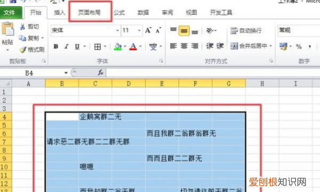Open the fill color dropdown arrow
This screenshot has height=192, width=320.
(125, 46)
